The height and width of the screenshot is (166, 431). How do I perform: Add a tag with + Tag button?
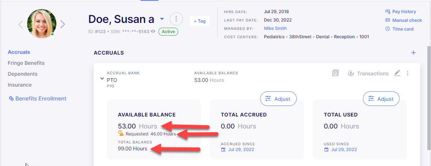(200, 21)
